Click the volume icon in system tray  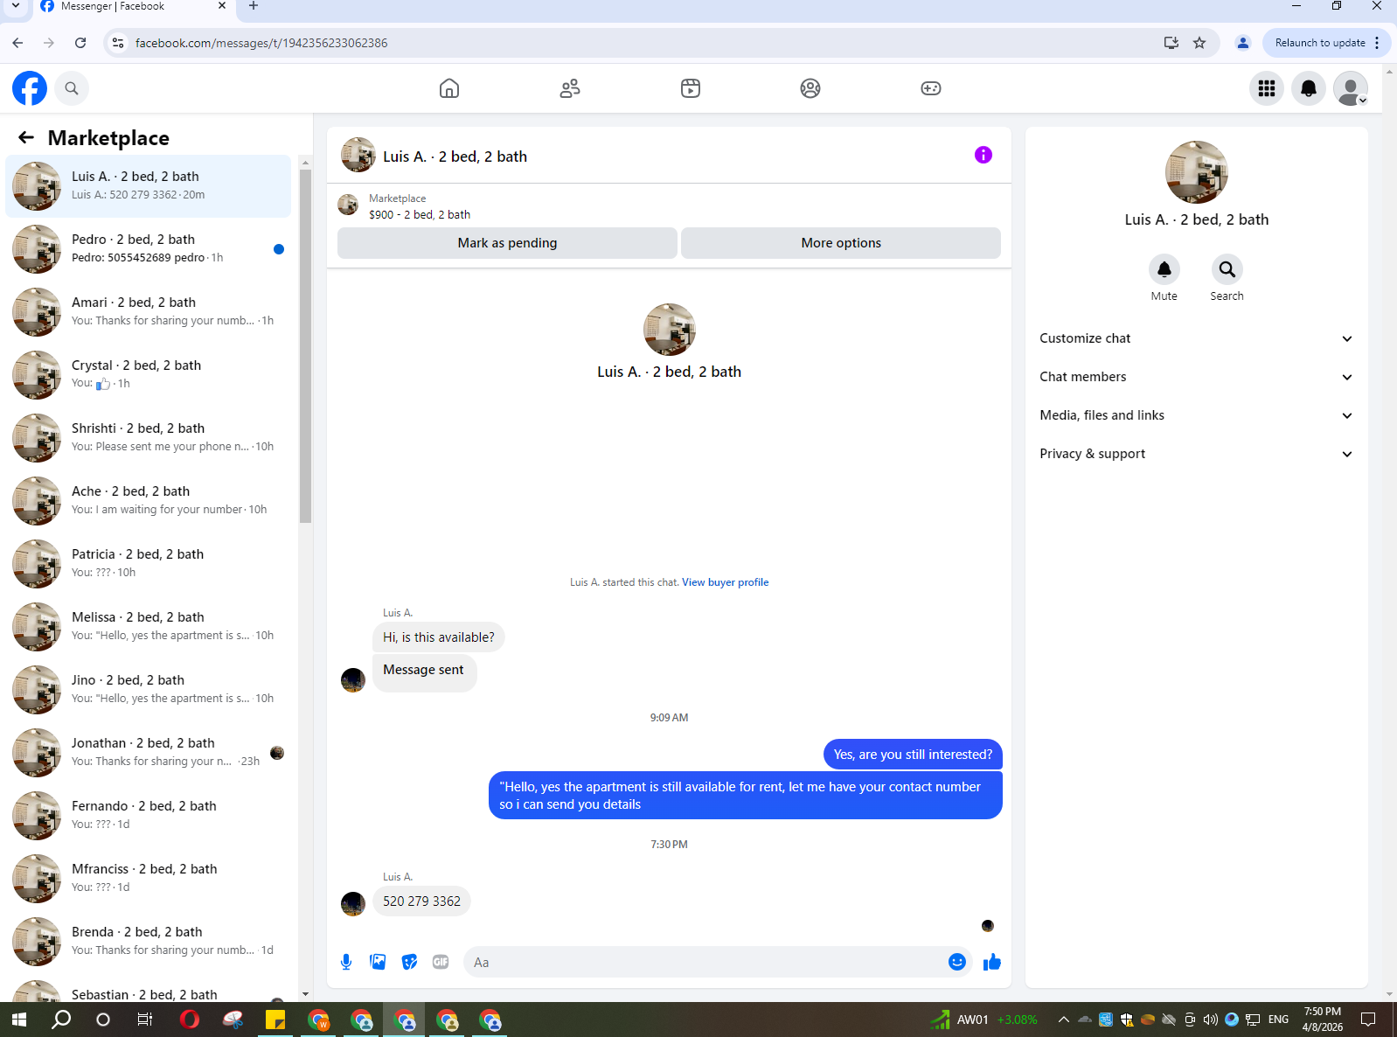click(1210, 1020)
